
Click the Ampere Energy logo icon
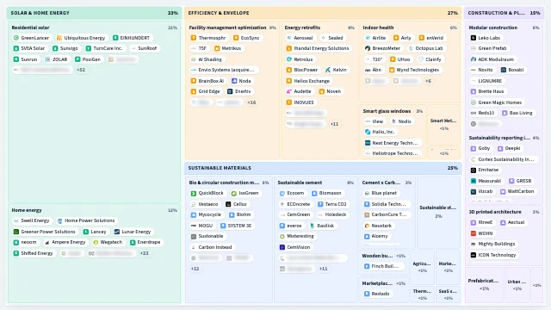(x=47, y=243)
